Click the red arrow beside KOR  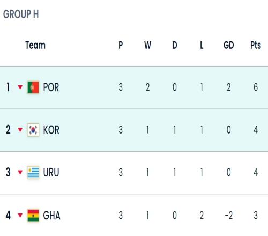click(x=20, y=130)
